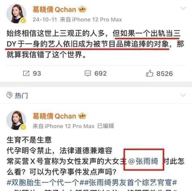The width and height of the screenshot is (192, 191).
Task: Open first post username 葛晓倩 Qchan
Action: coord(54,9)
